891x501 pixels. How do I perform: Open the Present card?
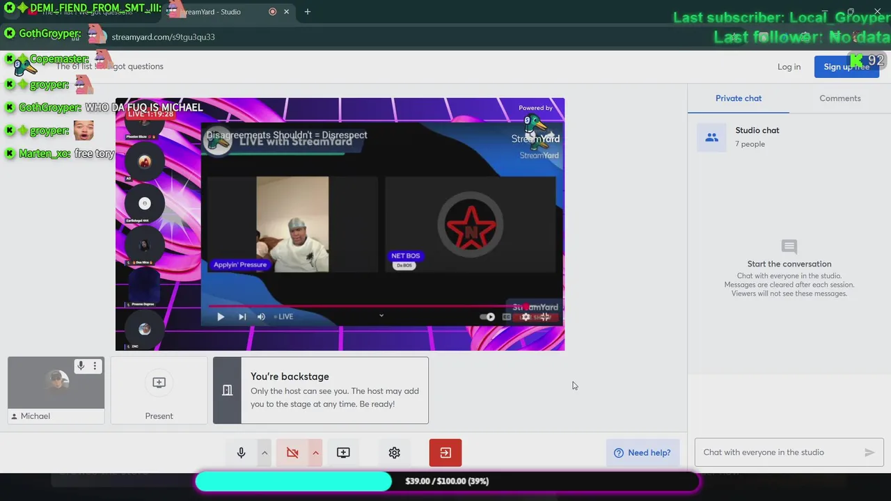[159, 390]
